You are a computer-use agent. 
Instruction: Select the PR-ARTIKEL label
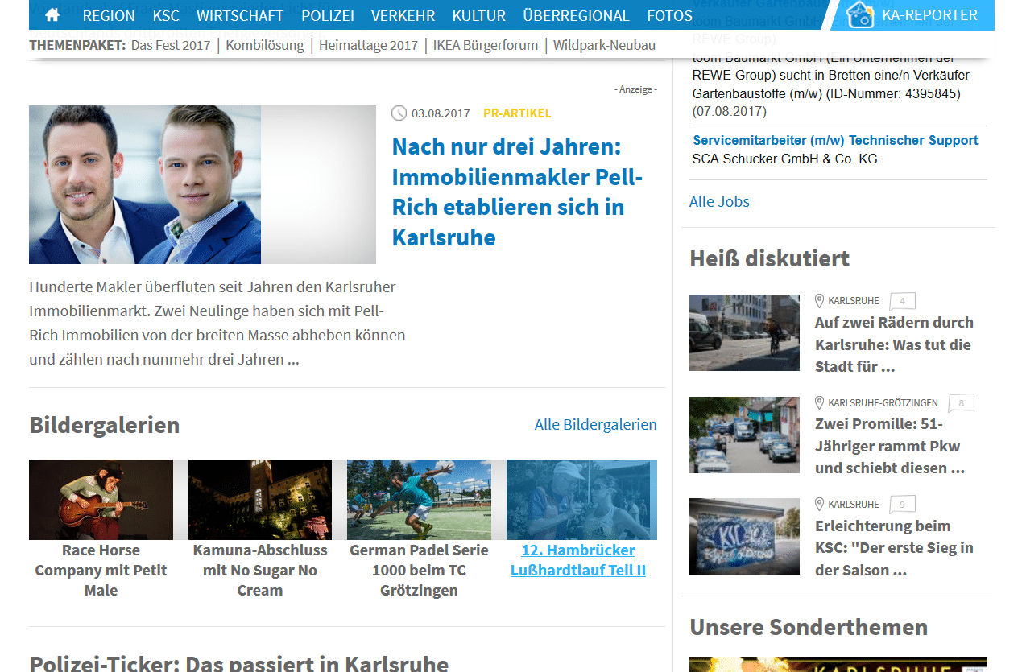517,113
